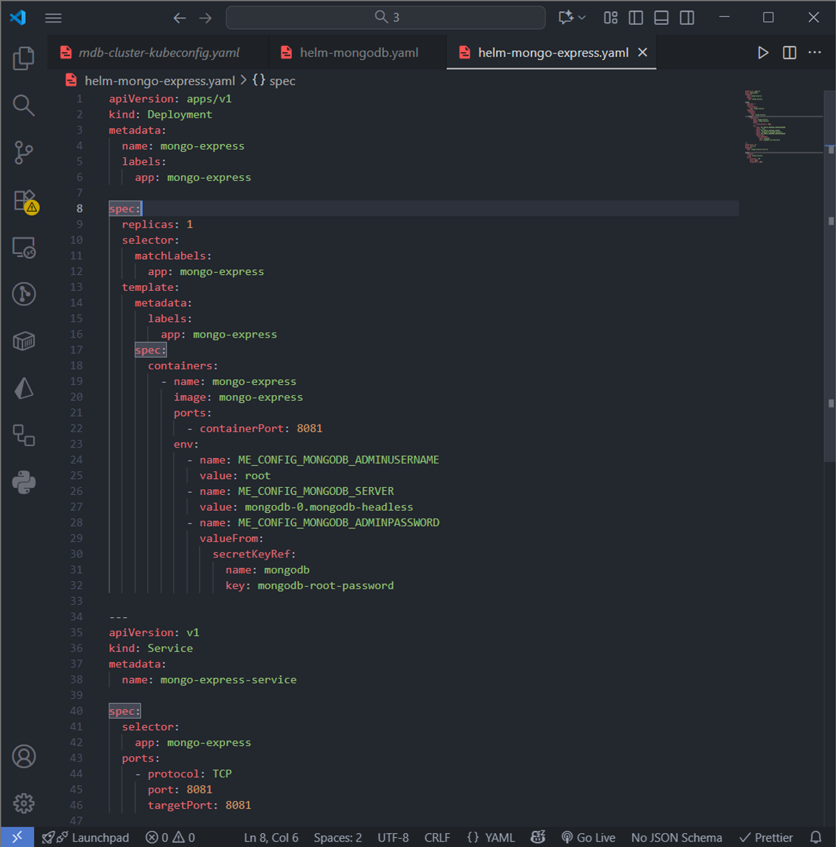Click the vertical editor scrollbar
The image size is (836, 847).
[x=830, y=276]
